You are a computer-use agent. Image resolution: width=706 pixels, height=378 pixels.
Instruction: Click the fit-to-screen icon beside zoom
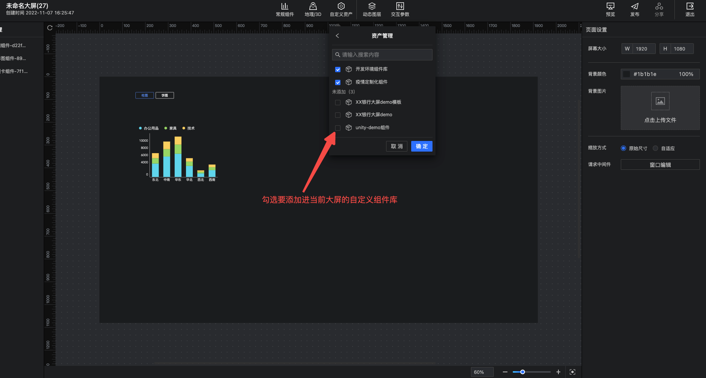[572, 372]
